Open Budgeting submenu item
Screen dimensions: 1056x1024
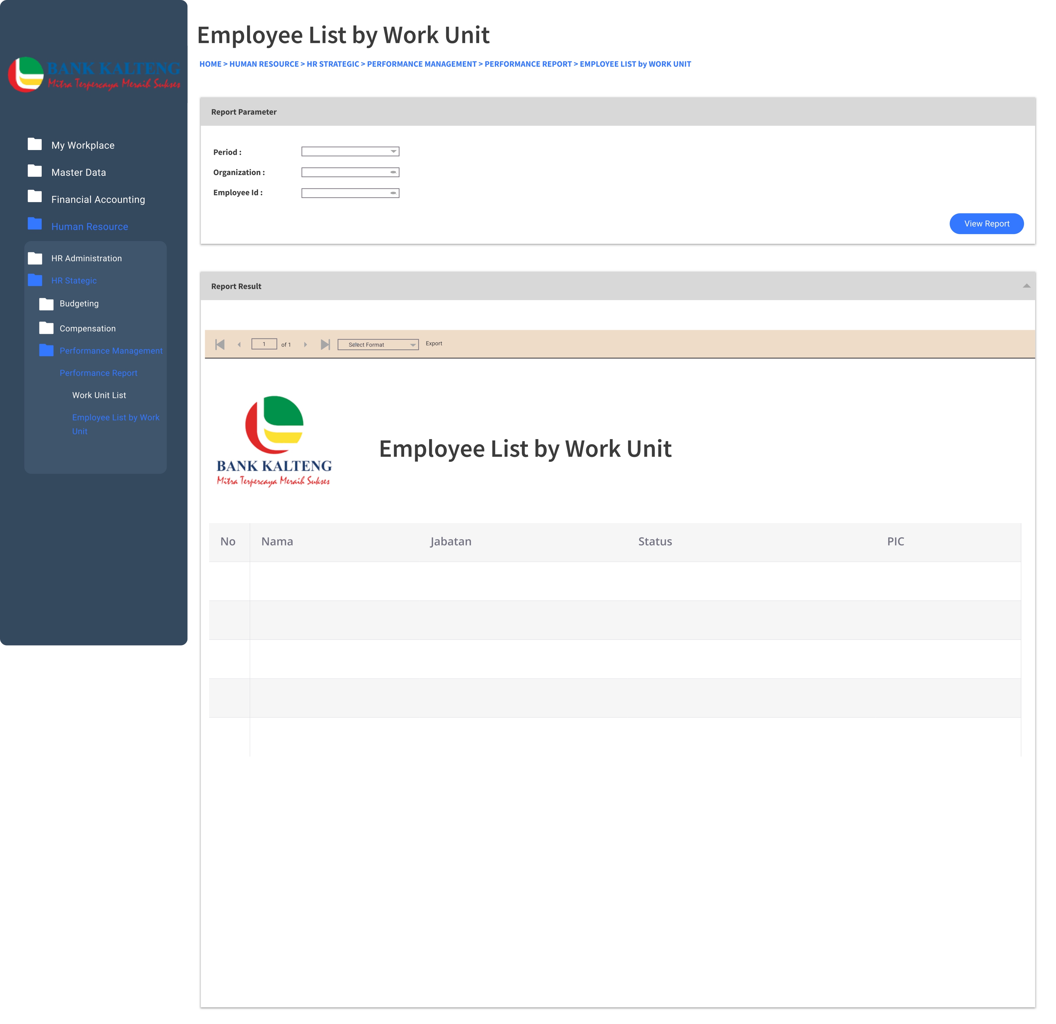coord(79,304)
